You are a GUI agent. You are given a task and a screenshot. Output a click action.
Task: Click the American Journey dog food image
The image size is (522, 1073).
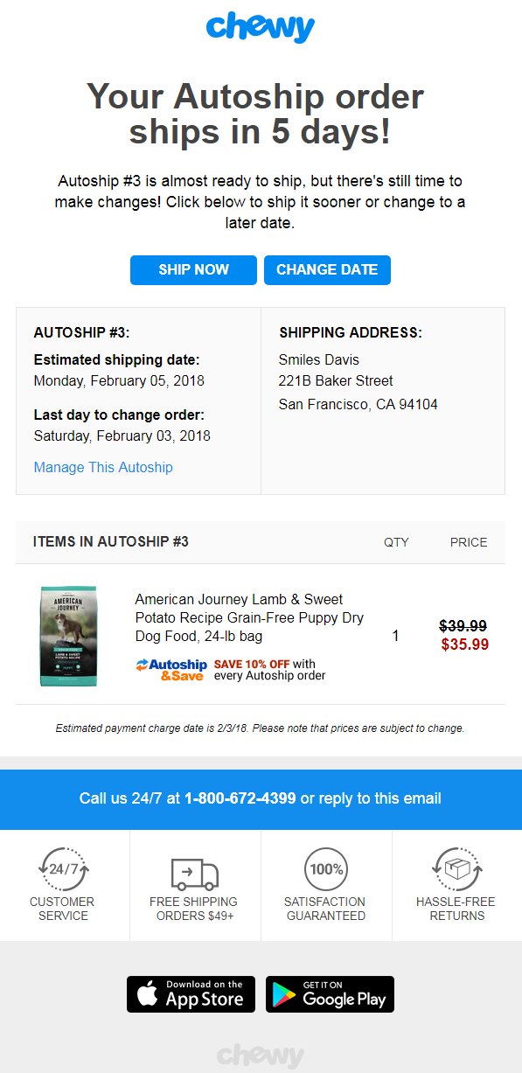[x=69, y=636]
